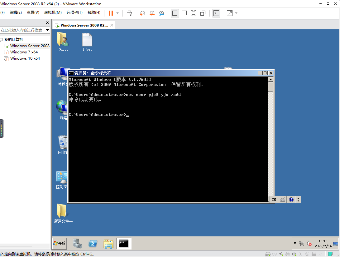This screenshot has height=257, width=340.
Task: Revert virtual machine to snapshot
Action: pyautogui.click(x=152, y=13)
